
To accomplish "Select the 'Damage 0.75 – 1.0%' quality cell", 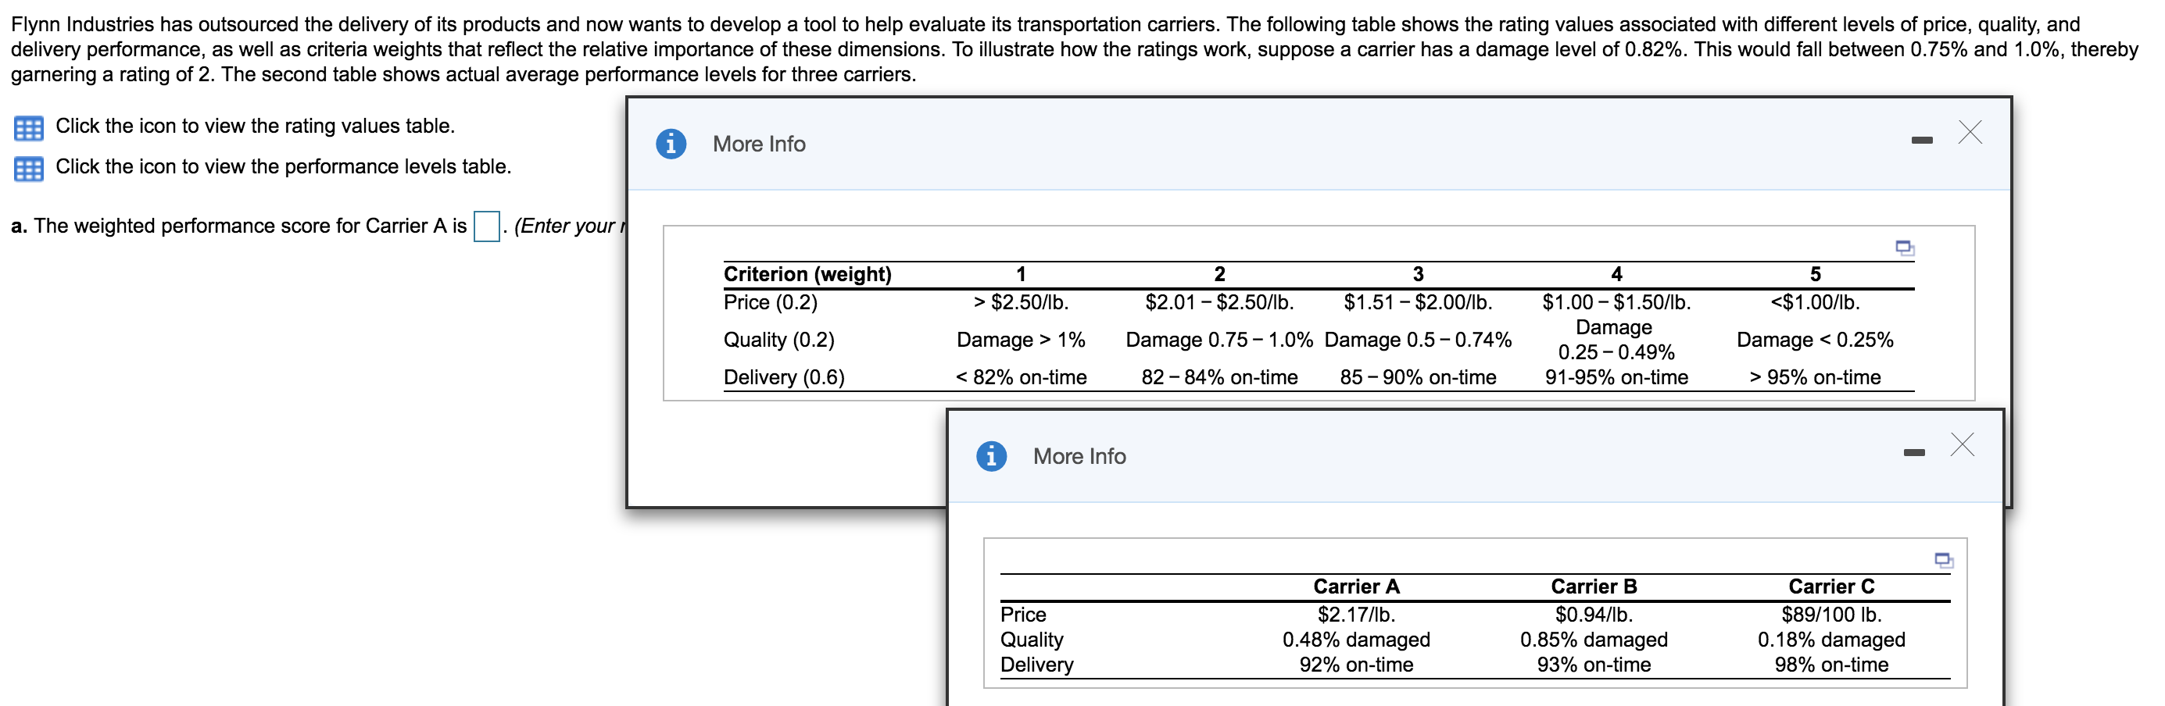I will [x=1219, y=340].
